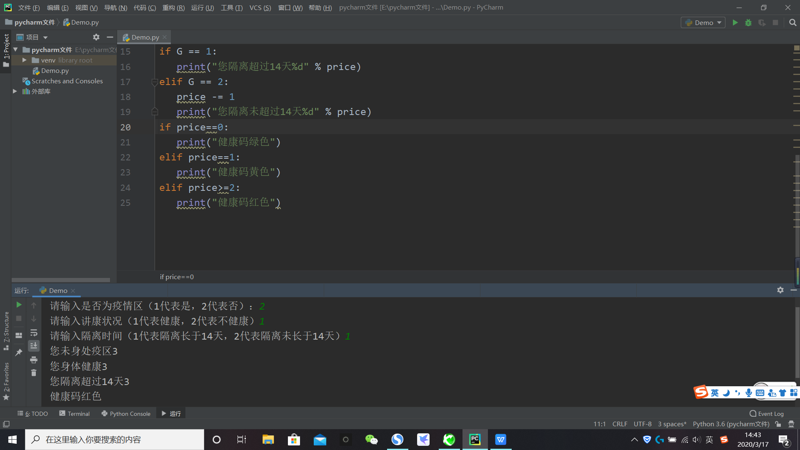Click the Python 3.6 interpreter in the status bar

[731, 424]
